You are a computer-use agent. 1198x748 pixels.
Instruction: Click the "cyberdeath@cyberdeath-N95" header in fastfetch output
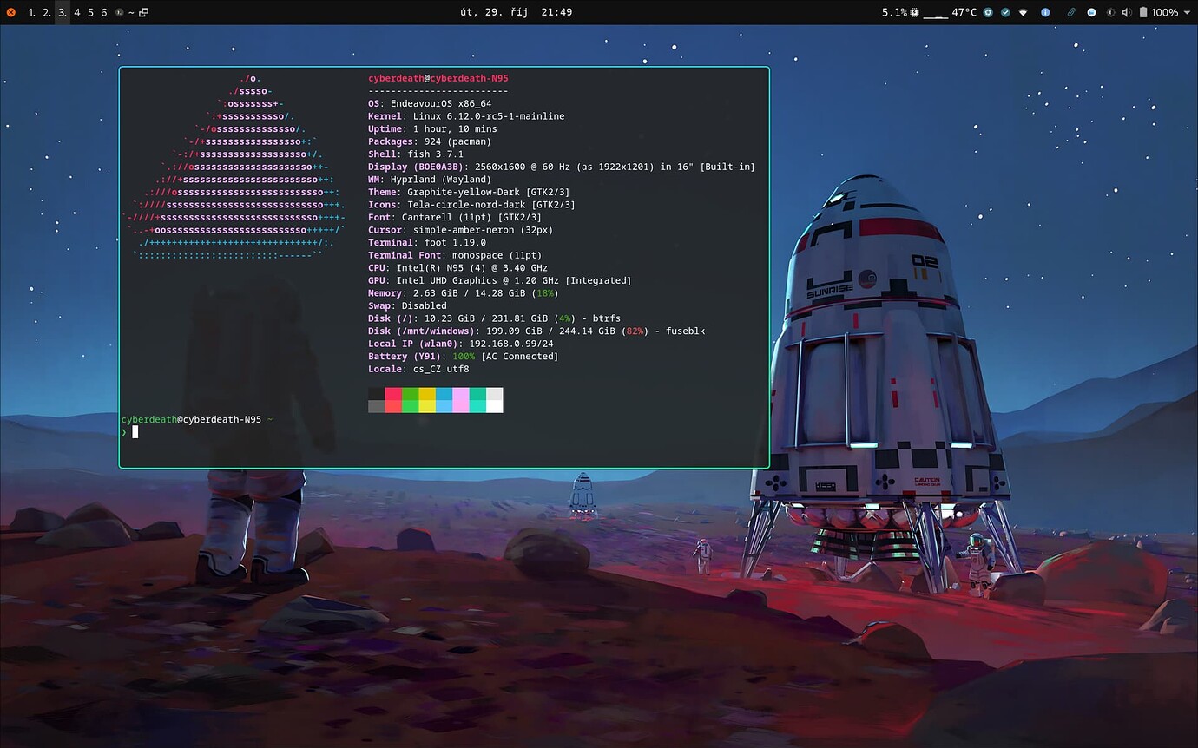point(438,78)
